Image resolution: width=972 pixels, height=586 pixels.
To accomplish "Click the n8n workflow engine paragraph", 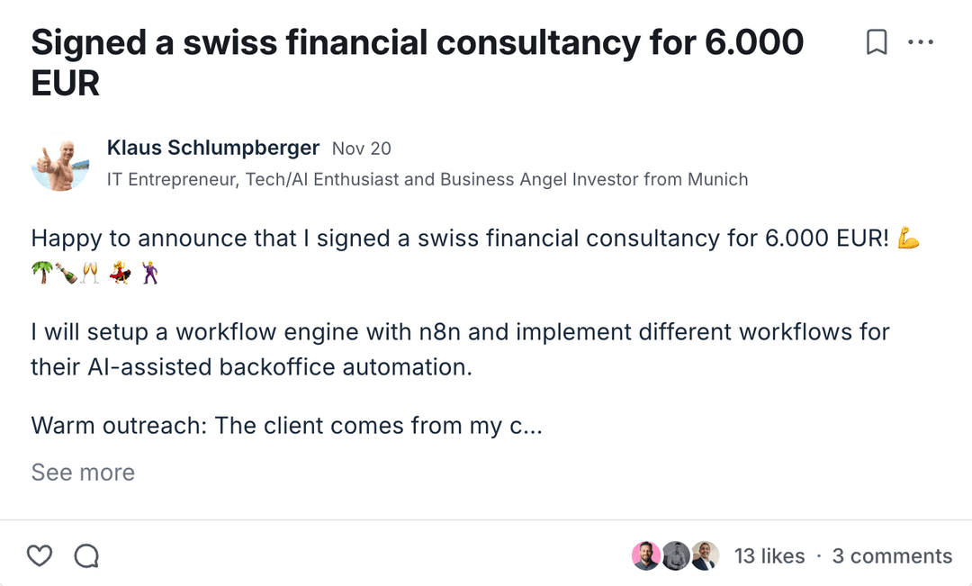I will tap(460, 349).
